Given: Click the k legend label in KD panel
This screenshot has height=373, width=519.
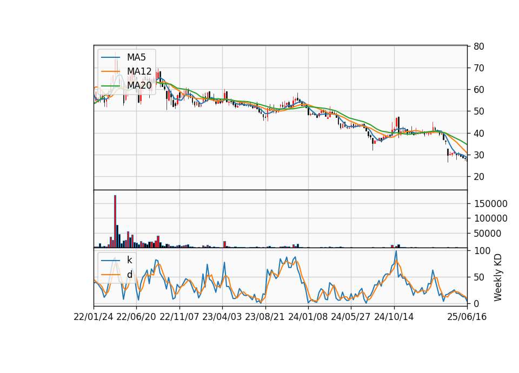Looking at the screenshot, I should click(x=129, y=260).
